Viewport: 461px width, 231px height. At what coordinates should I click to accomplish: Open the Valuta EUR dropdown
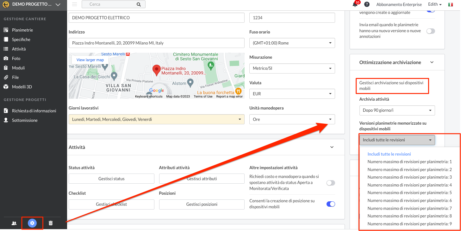292,94
